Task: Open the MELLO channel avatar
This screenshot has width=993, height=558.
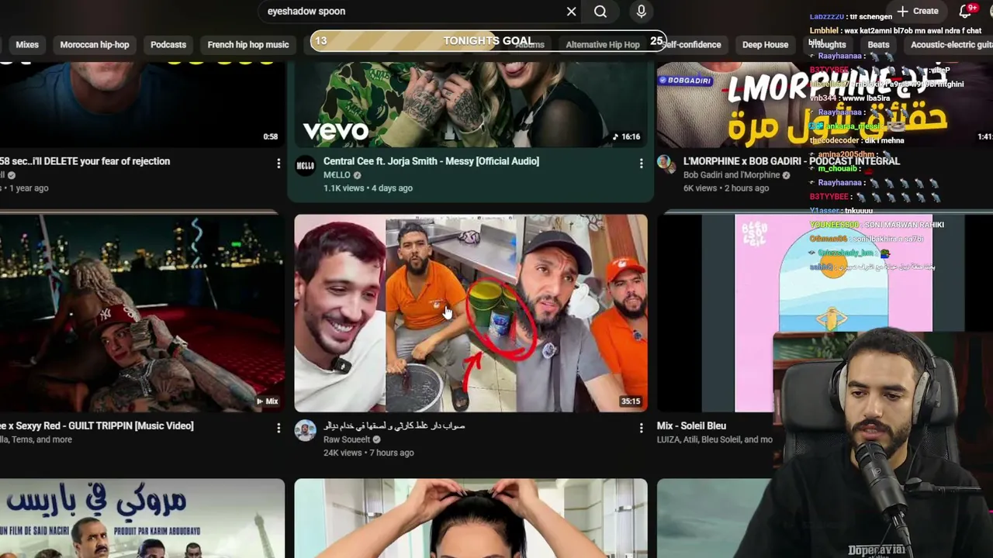Action: (306, 165)
